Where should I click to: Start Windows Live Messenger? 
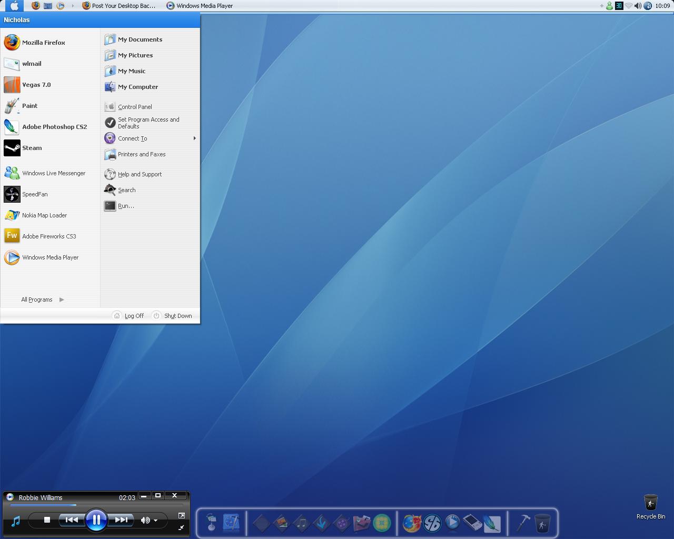(x=50, y=173)
